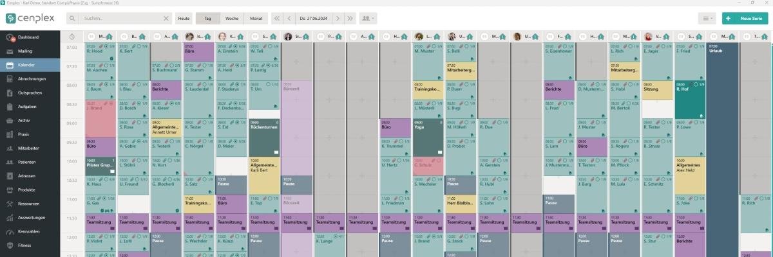Open Ressourcen tools icon in sidebar
This screenshot has height=257, width=773.
[10, 204]
